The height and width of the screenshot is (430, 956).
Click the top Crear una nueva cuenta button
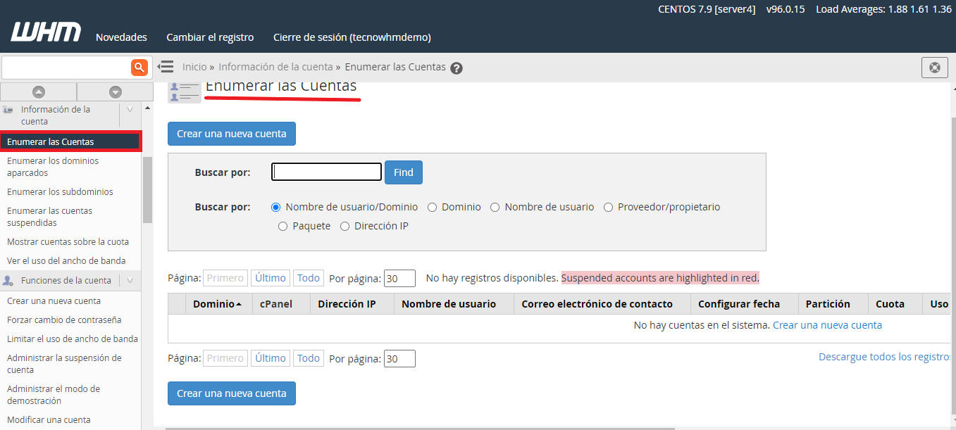click(231, 134)
